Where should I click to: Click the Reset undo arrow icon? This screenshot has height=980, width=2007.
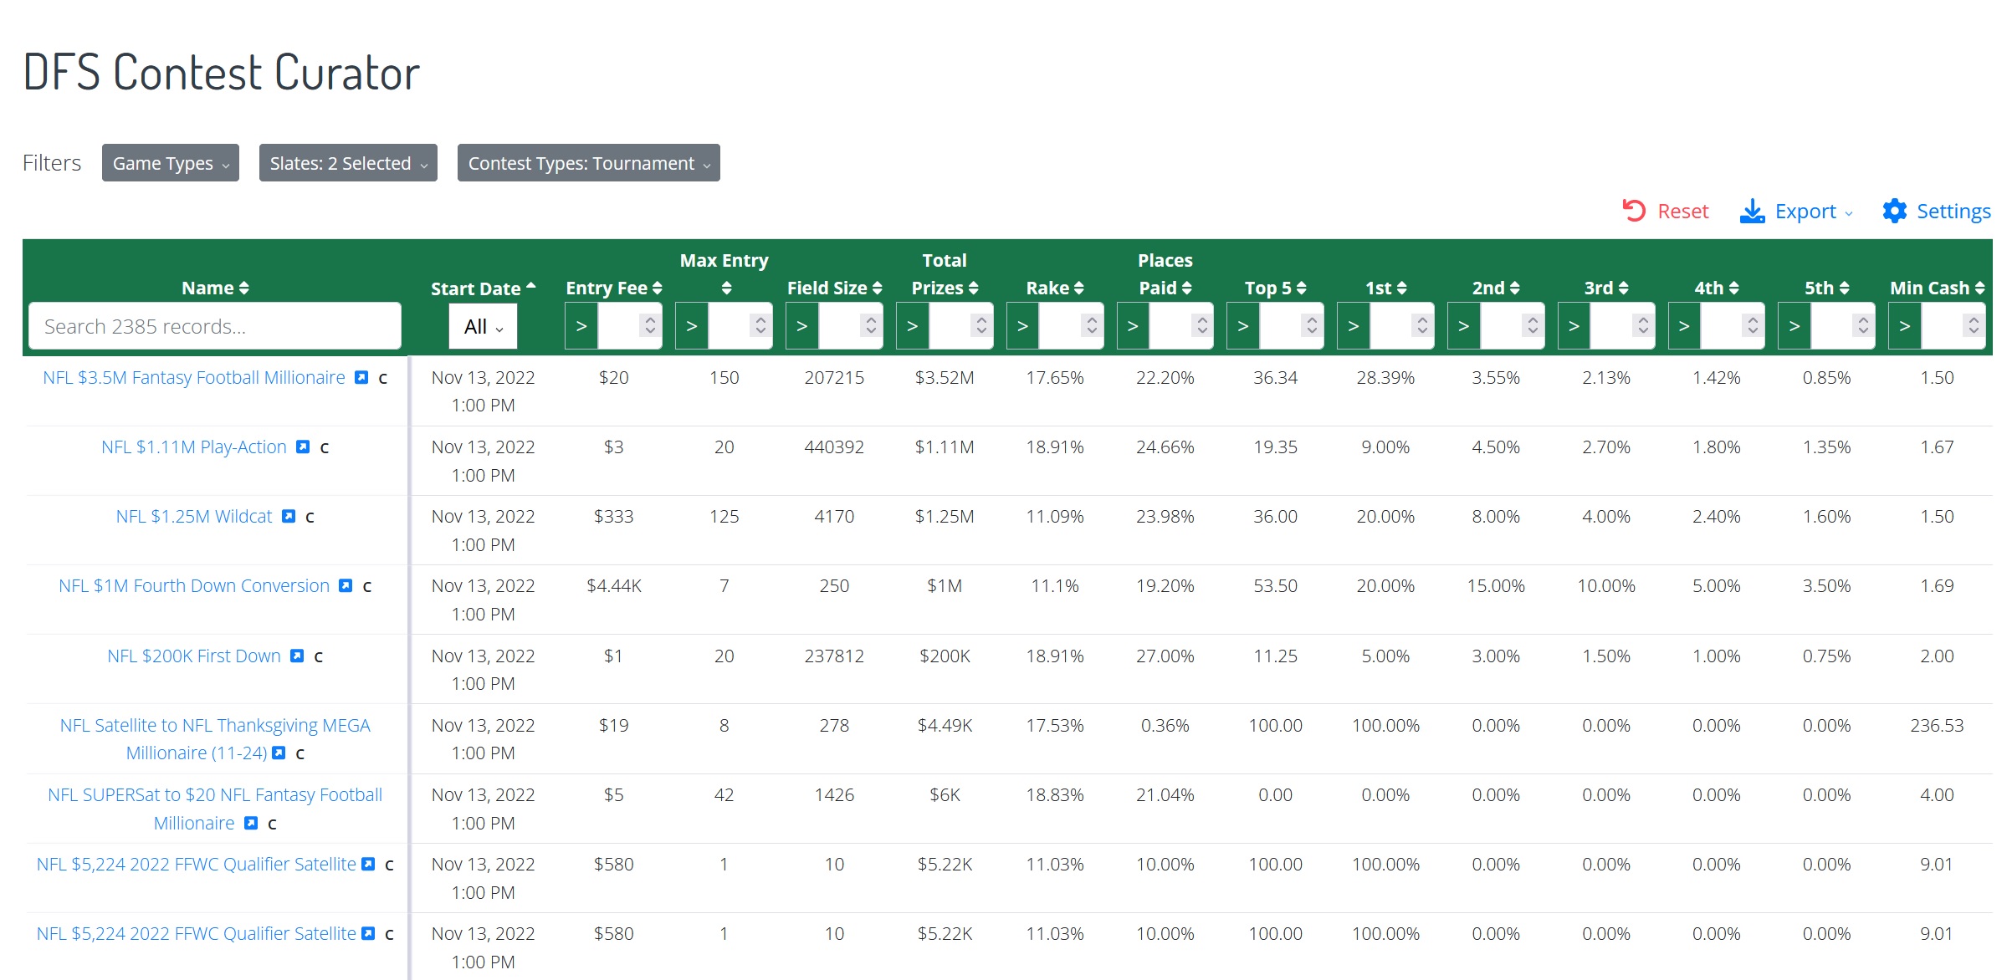tap(1634, 211)
